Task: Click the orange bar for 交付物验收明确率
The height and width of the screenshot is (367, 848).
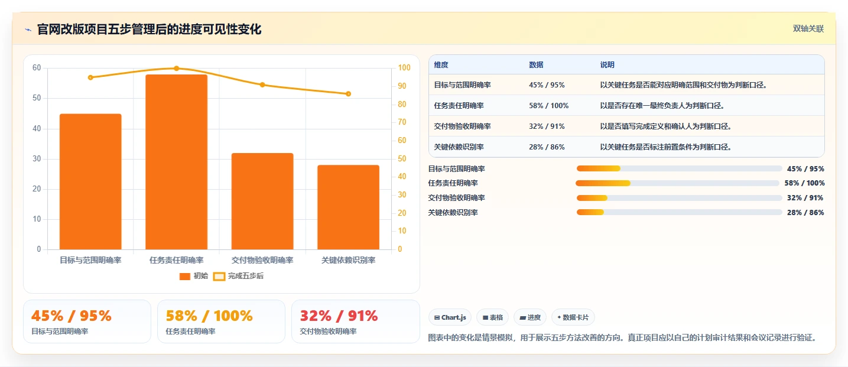Action: click(262, 201)
